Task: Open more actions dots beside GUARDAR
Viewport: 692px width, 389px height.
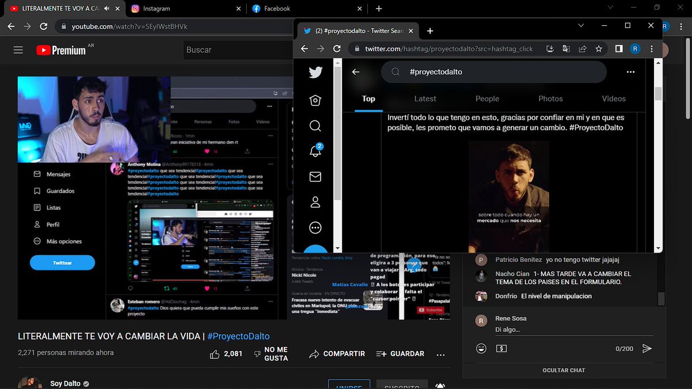Action: [x=441, y=354]
